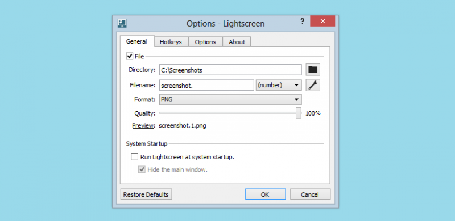Image resolution: width=455 pixels, height=221 pixels.
Task: Close the Options dialog with red X
Action: (x=322, y=21)
